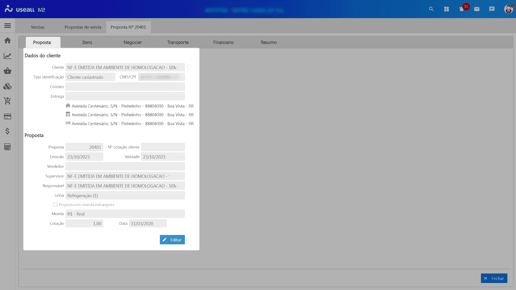
Task: Toggle Proposta em moeda estrangeira checkbox
Action: click(55, 205)
